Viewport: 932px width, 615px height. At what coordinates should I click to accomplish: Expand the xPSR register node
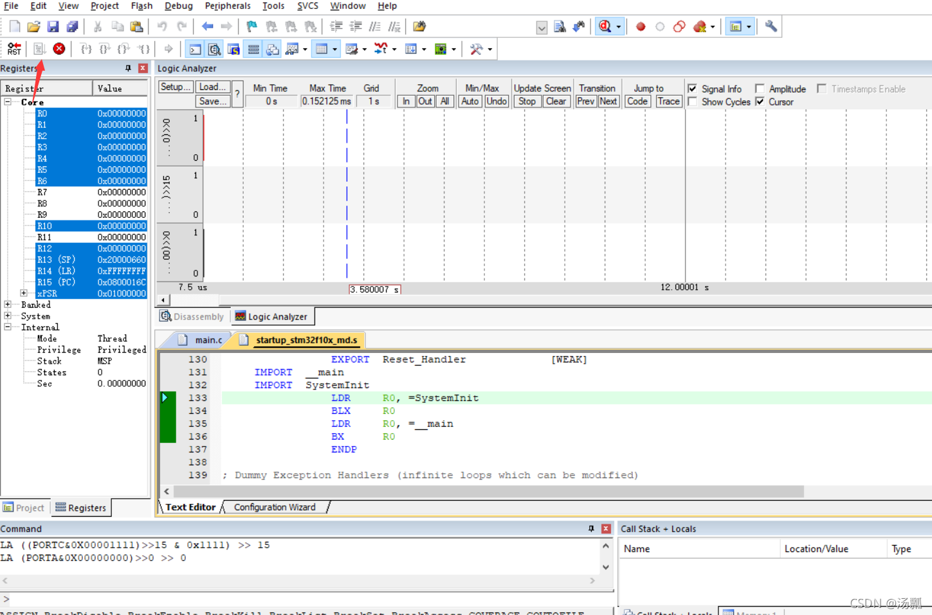24,293
